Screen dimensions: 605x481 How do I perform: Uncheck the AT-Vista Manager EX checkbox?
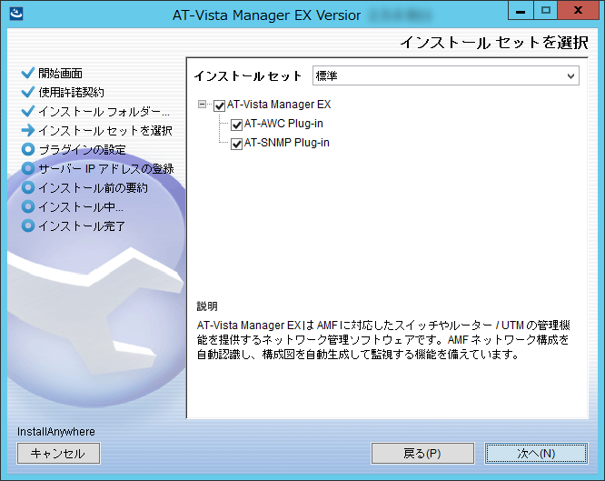point(219,105)
